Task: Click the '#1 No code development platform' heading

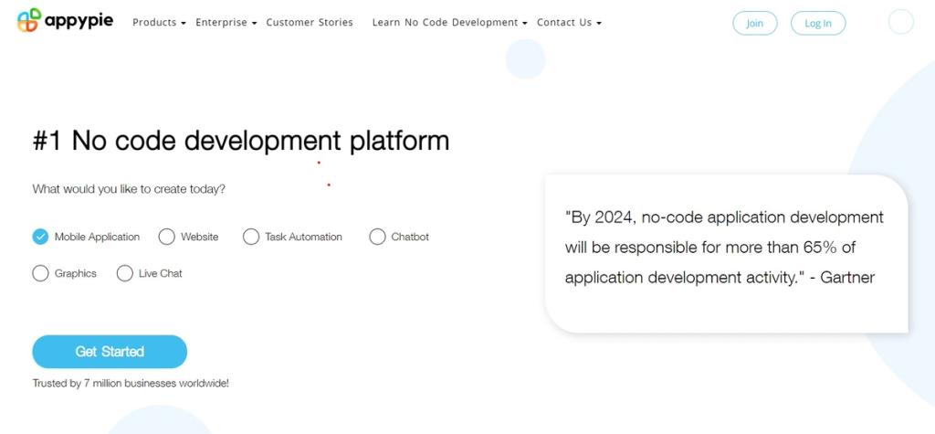Action: 241,141
